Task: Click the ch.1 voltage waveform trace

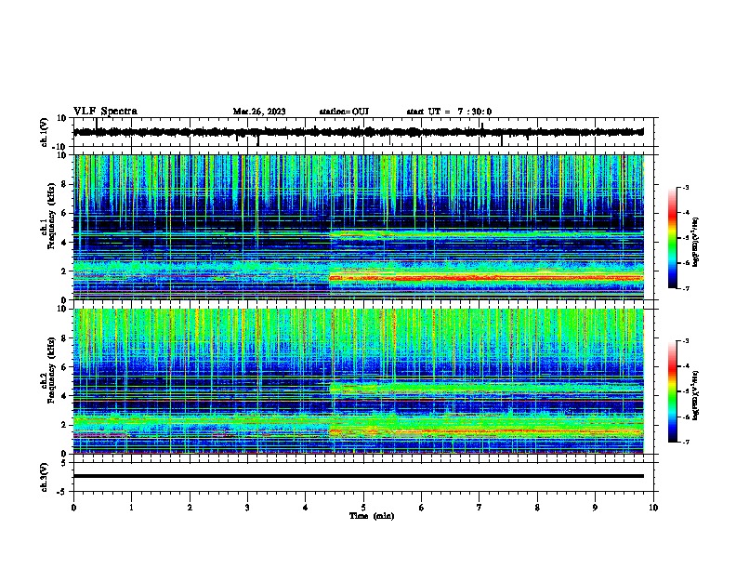Action: click(359, 132)
